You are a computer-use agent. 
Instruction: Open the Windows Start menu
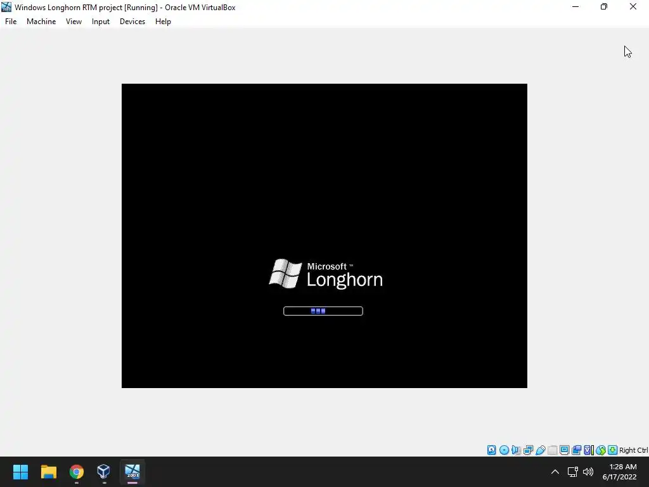tap(20, 472)
